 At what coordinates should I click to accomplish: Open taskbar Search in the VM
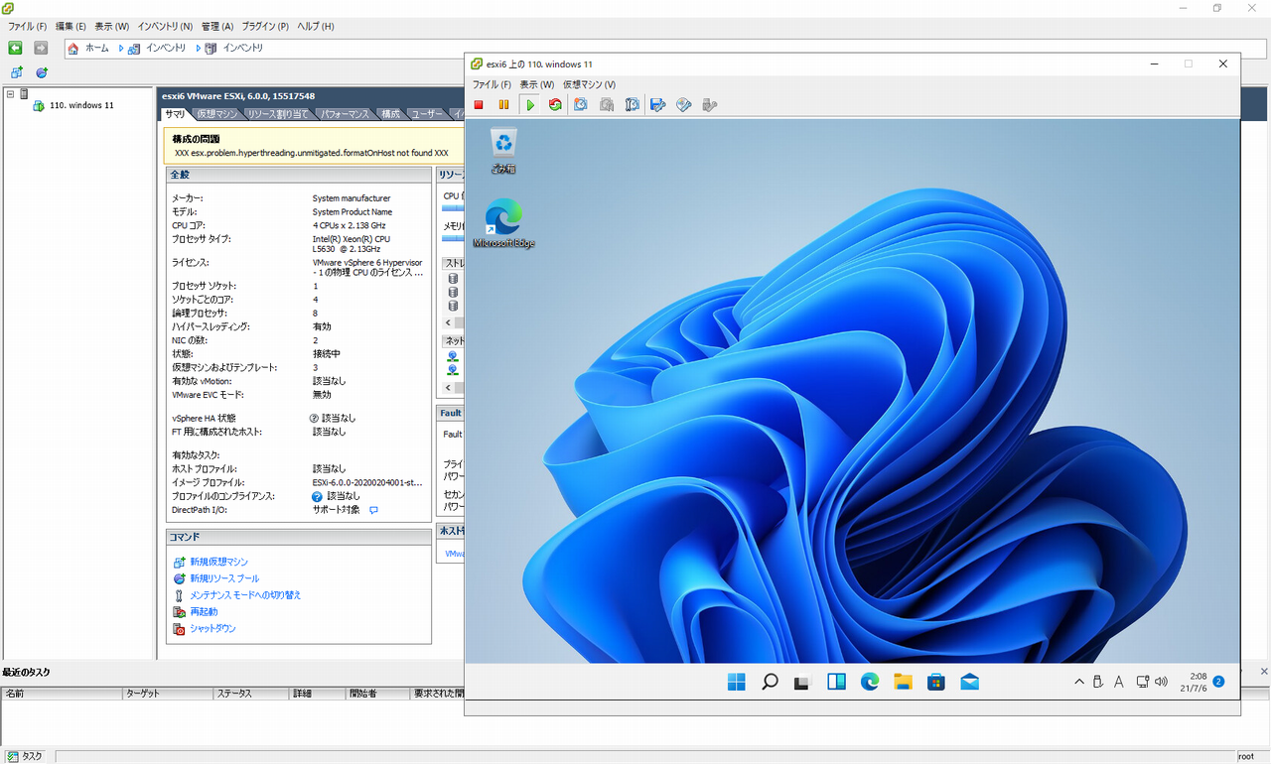[770, 682]
